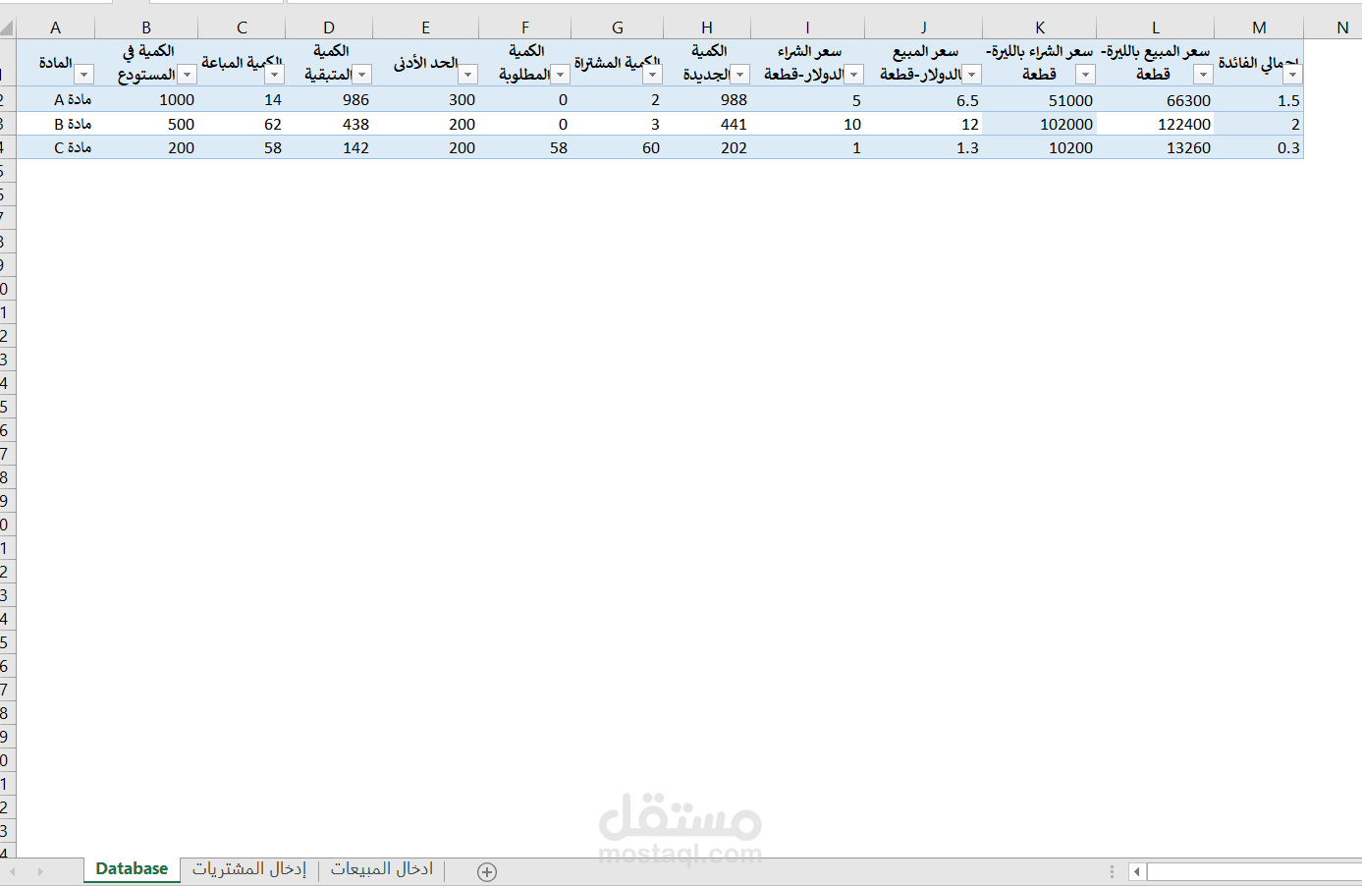Open filter dropdown for الكمية في المستودع
Image resolution: width=1362 pixels, height=886 pixels.
tap(187, 75)
